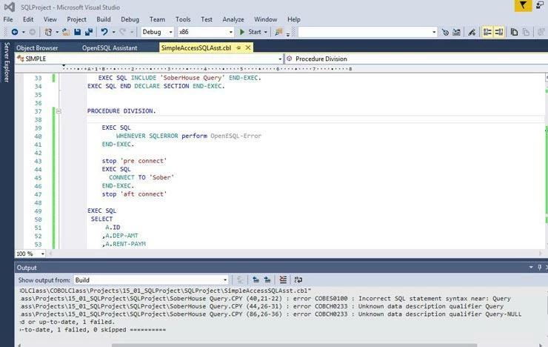Pin the SimpleAccessSQLAsst.cbl tab
The height and width of the screenshot is (347, 548).
[x=238, y=47]
